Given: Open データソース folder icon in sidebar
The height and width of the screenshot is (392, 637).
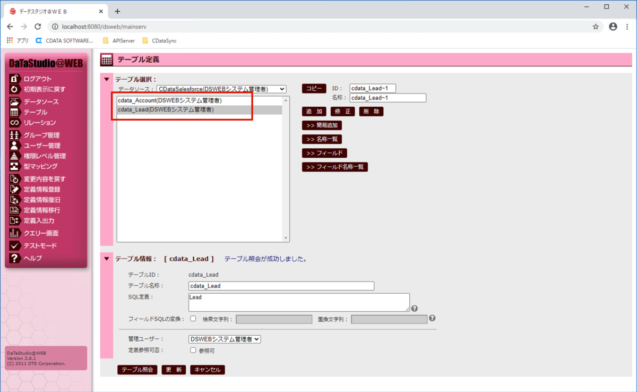Looking at the screenshot, I should [x=15, y=101].
